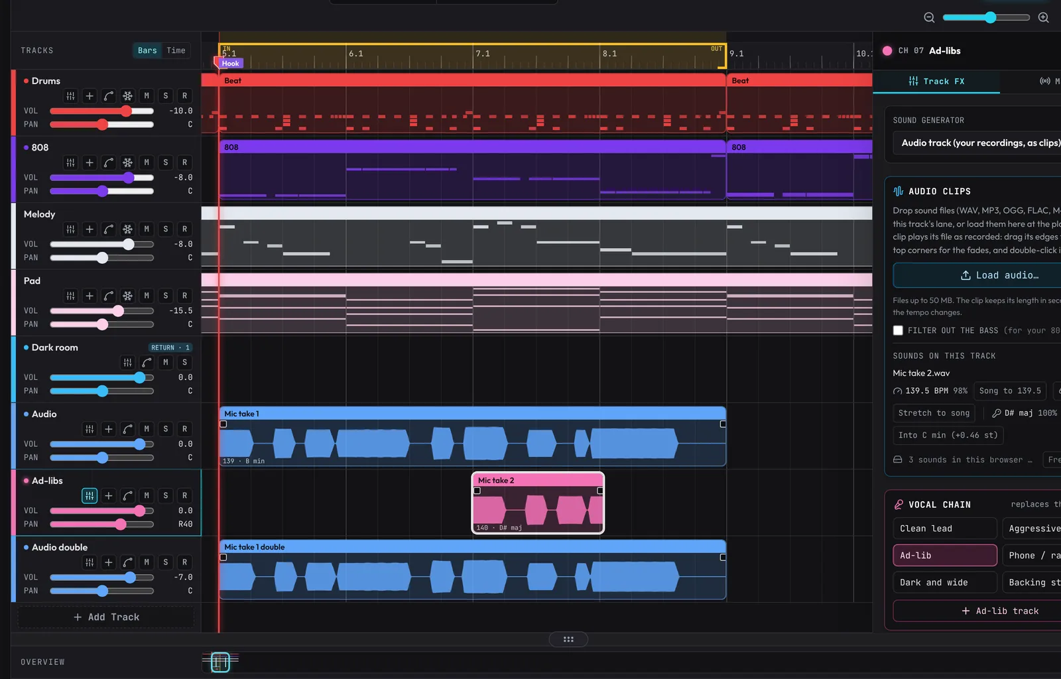
Task: Click the Load audio button
Action: pos(977,275)
